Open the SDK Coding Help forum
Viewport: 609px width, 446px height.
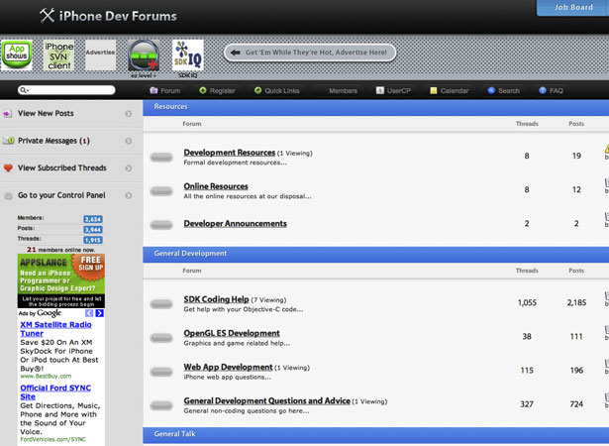click(216, 299)
